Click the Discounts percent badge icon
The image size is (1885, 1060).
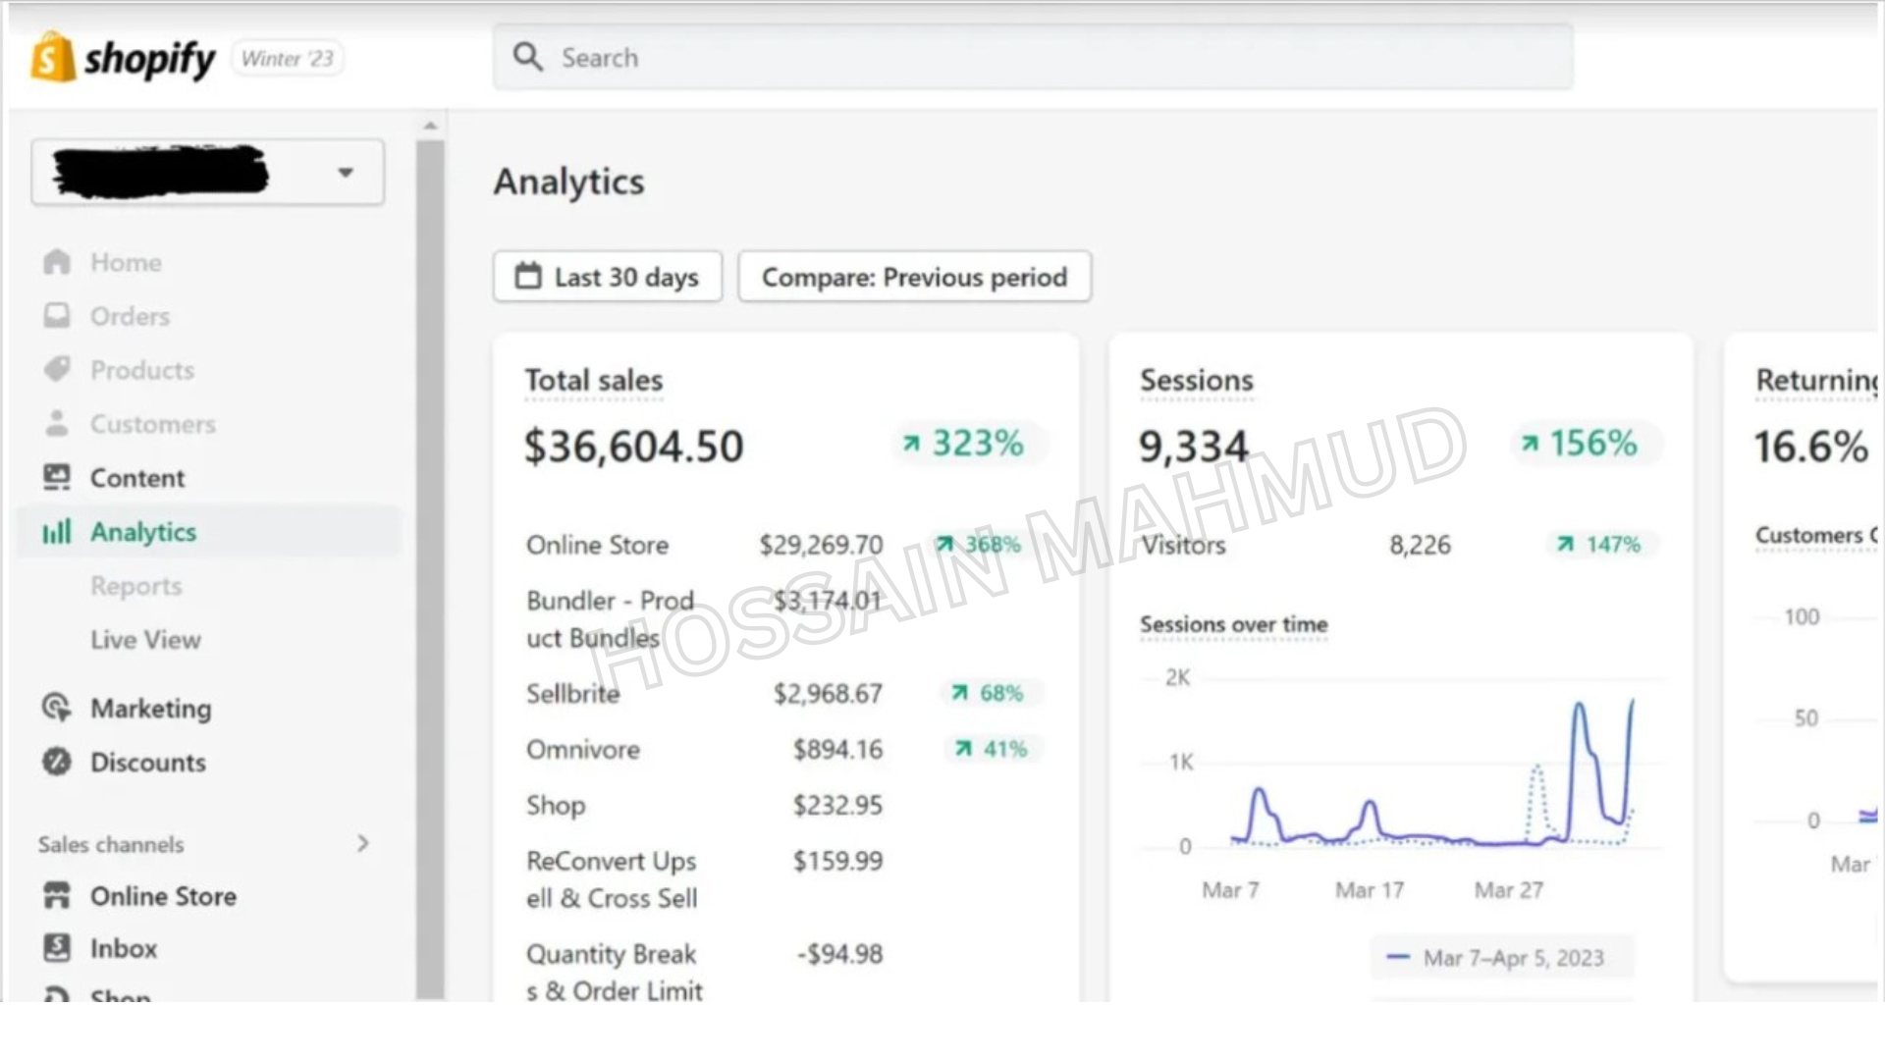pyautogui.click(x=57, y=762)
